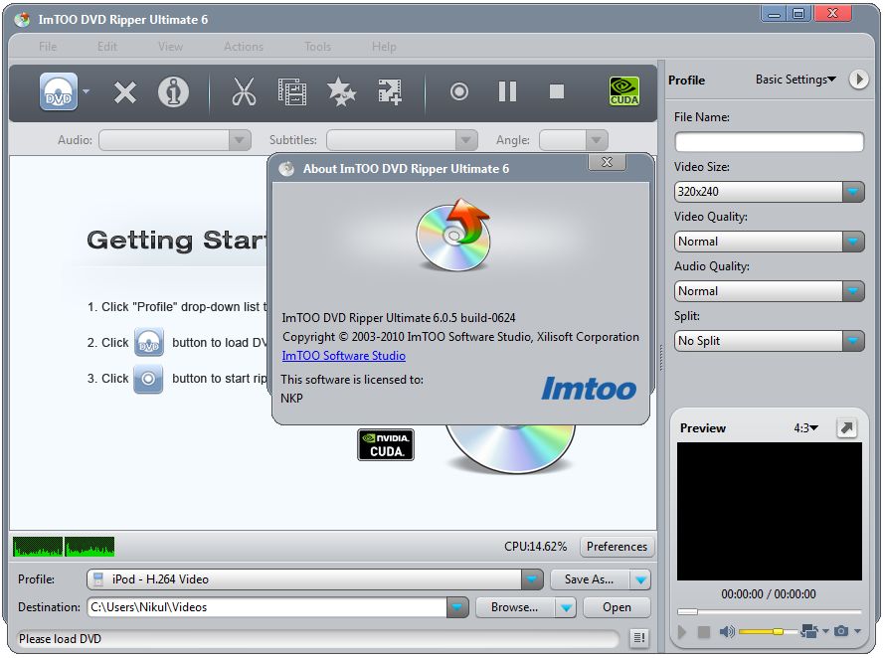Open the arrow beside the DVD button
885x658 pixels.
point(86,90)
